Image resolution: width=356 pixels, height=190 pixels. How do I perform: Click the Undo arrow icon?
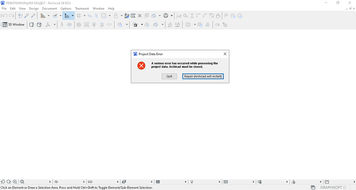(5, 16)
